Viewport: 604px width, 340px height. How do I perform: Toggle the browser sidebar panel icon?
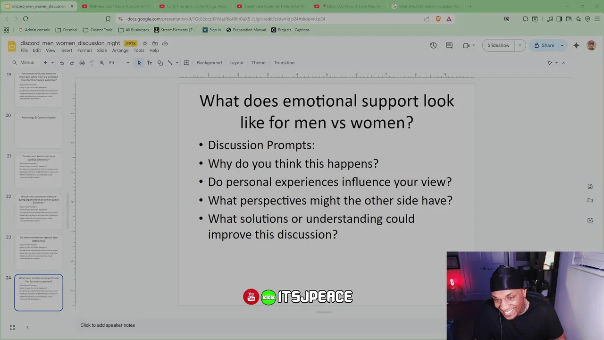pyautogui.click(x=559, y=19)
